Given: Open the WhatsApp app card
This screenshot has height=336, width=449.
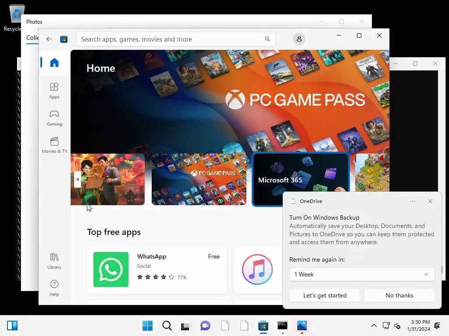Looking at the screenshot, I should pos(157,269).
